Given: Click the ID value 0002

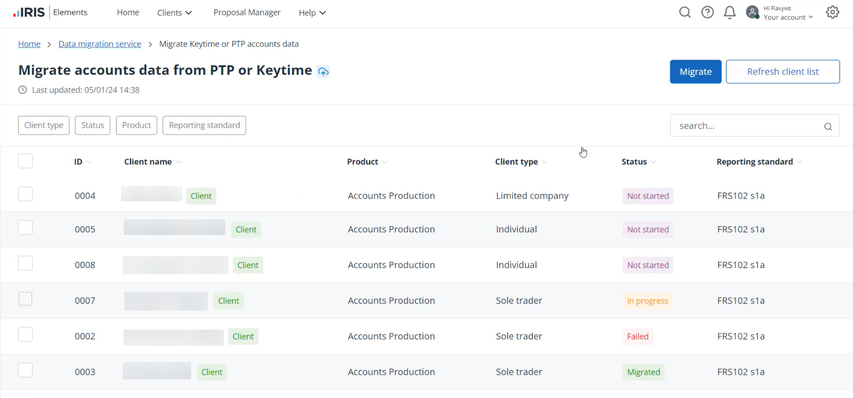Looking at the screenshot, I should pyautogui.click(x=85, y=336).
